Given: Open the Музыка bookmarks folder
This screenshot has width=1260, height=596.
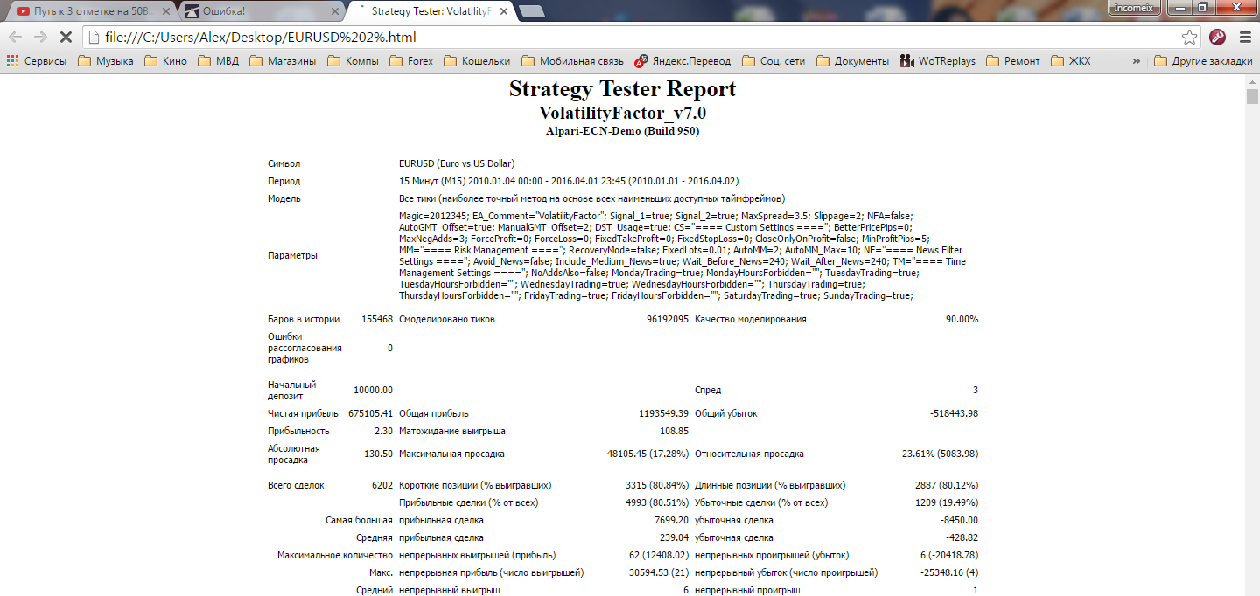Looking at the screenshot, I should point(106,61).
